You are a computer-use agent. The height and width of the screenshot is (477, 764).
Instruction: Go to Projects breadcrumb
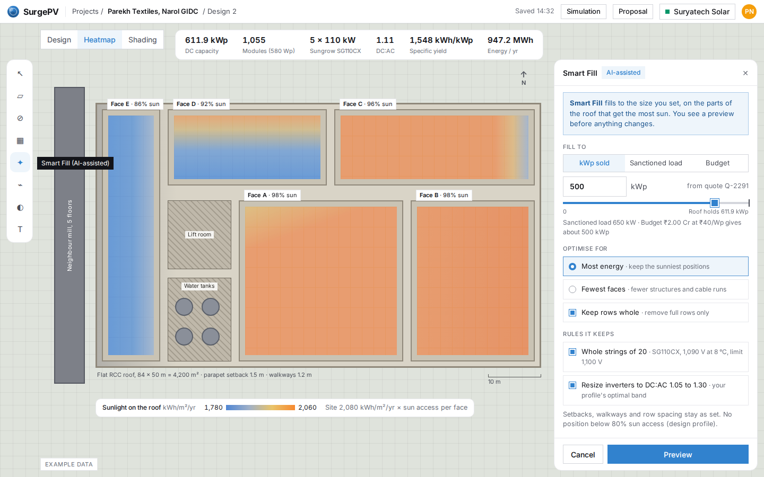click(x=85, y=11)
